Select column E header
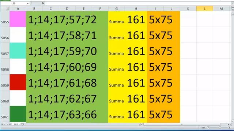Screen dimensions: 234x131 (84, 9)
